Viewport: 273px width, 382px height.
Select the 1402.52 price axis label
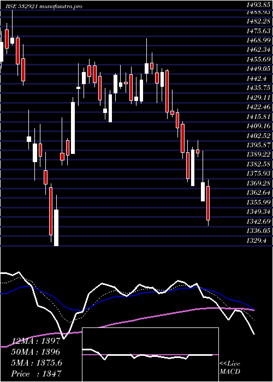[258, 135]
